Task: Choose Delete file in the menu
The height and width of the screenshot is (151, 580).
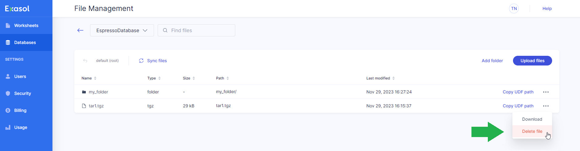Action: (x=532, y=131)
